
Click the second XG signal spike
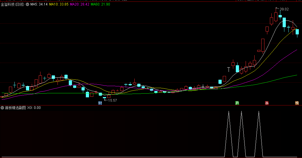[241, 134]
